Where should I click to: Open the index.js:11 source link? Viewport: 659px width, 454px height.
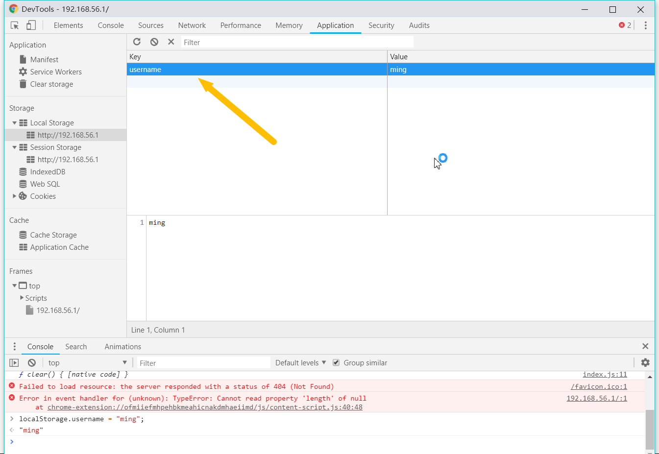[605, 374]
